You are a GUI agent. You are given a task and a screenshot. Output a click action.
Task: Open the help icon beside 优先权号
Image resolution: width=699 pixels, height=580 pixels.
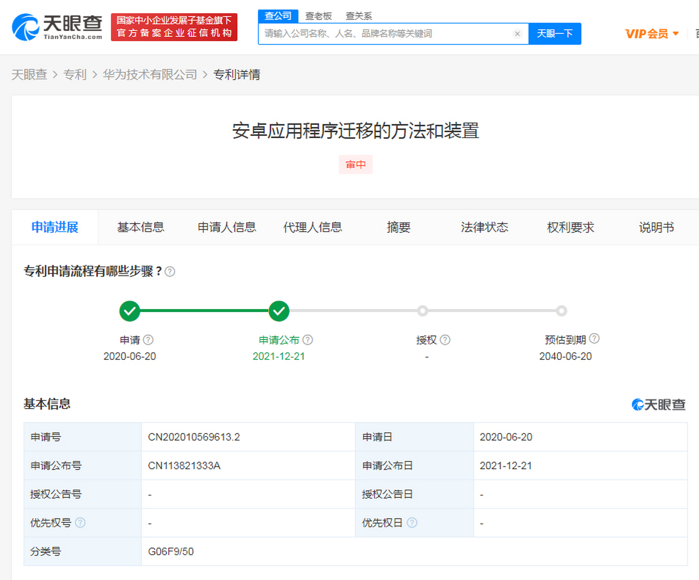(80, 522)
